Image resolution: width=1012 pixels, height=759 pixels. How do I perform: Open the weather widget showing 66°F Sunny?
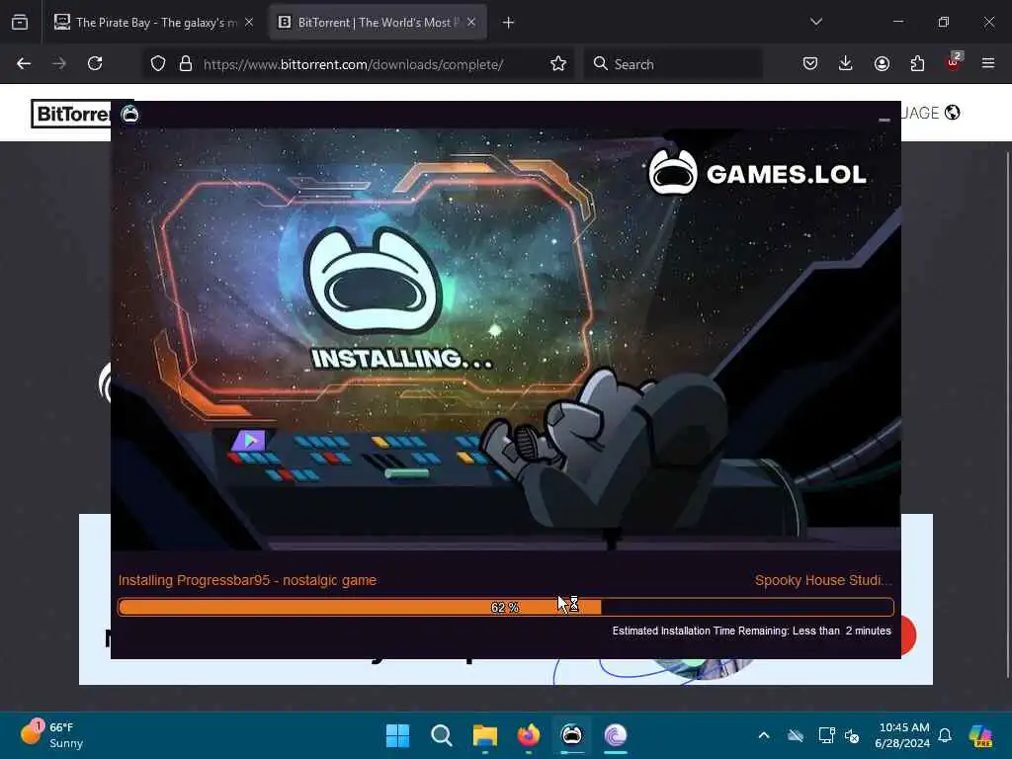tap(51, 735)
